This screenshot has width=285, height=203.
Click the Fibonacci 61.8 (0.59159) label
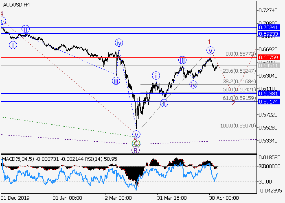pos(239,98)
